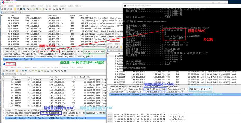Click filter bookmark icon in A-eth0.pcap filter bar
241x123 pixels.
point(2,12)
